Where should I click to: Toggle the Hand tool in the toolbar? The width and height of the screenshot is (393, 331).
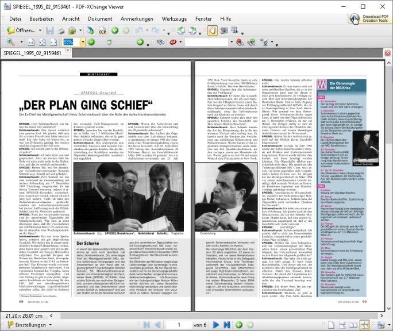pyautogui.click(x=211, y=30)
